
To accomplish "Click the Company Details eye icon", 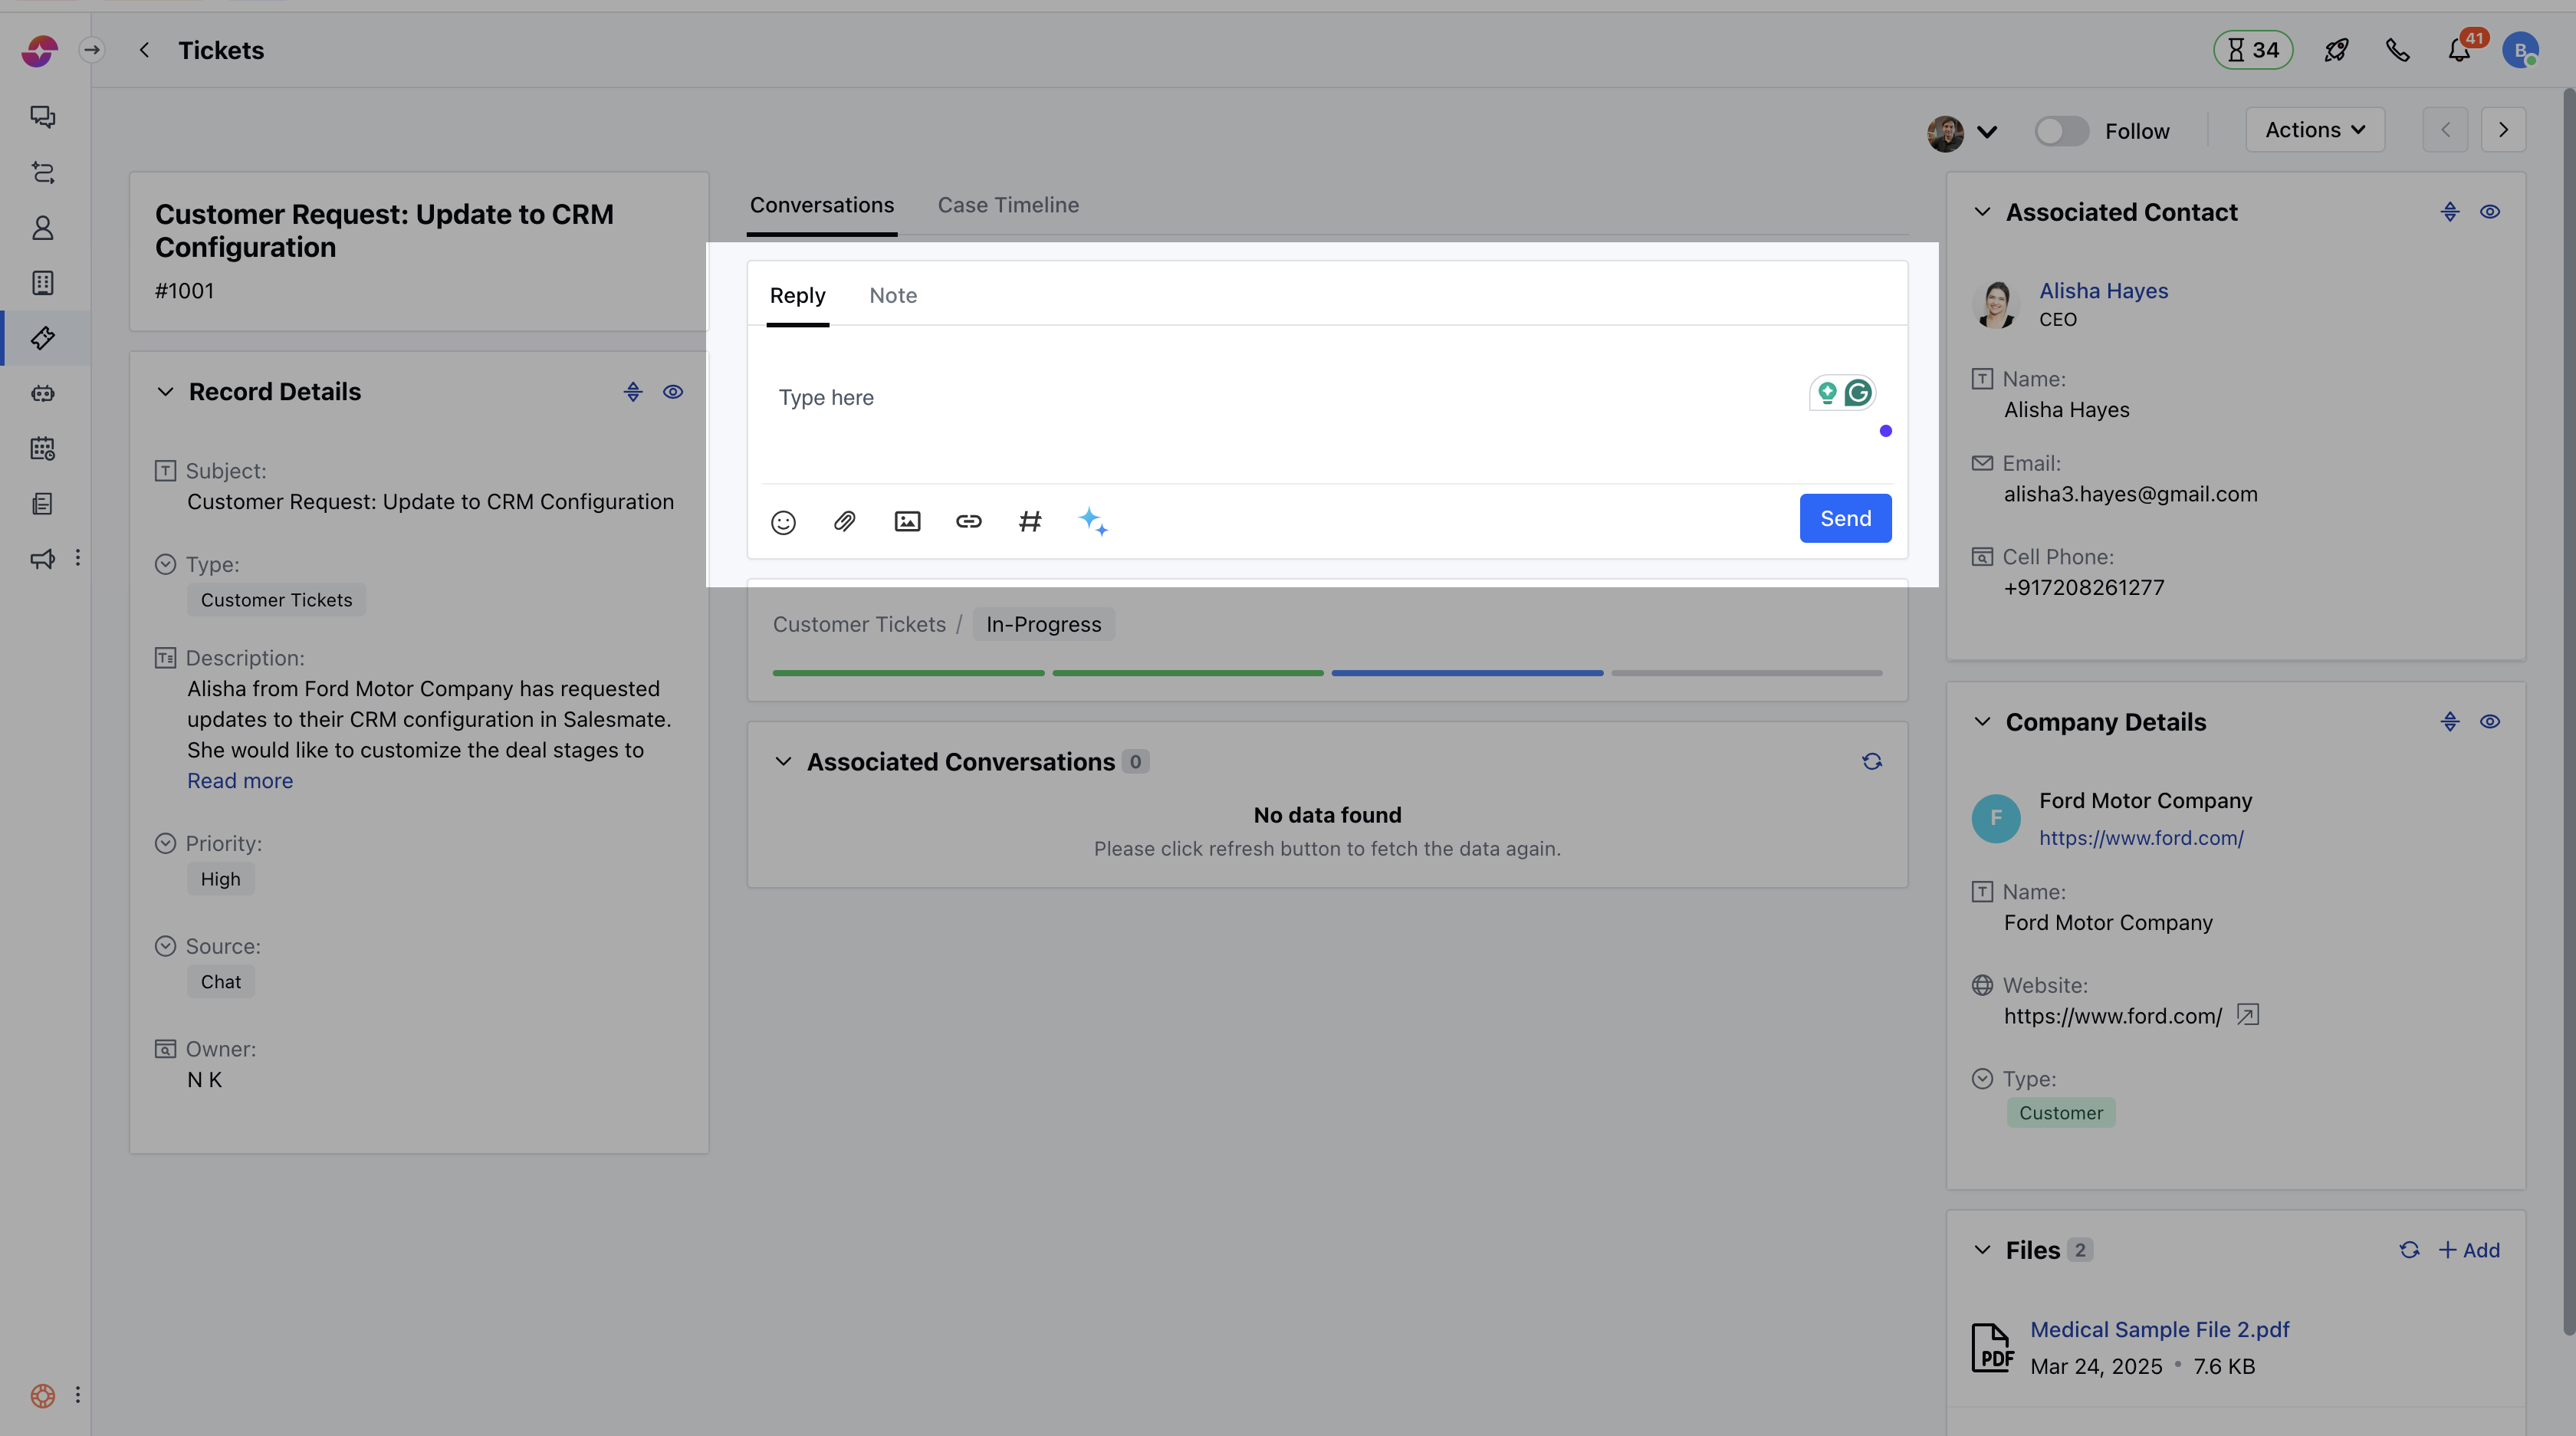I will click(x=2490, y=722).
